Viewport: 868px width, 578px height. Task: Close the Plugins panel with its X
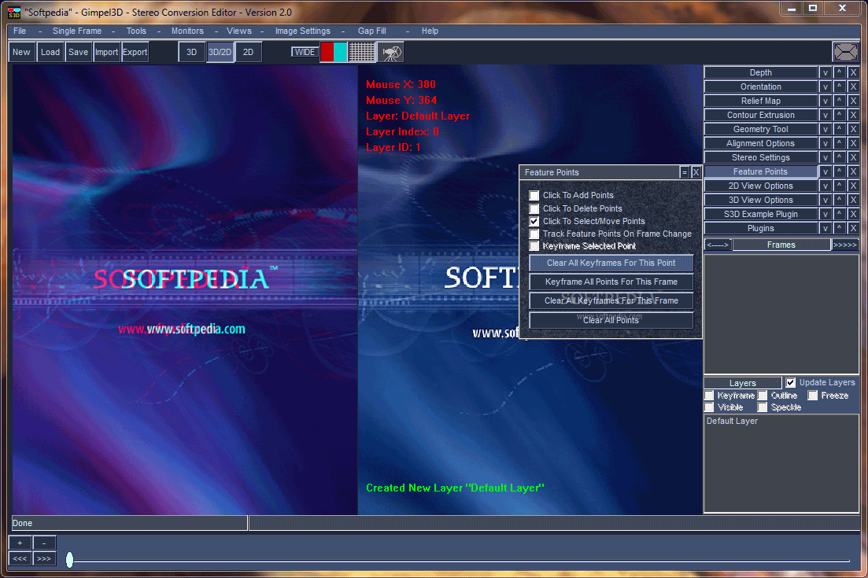pos(853,228)
